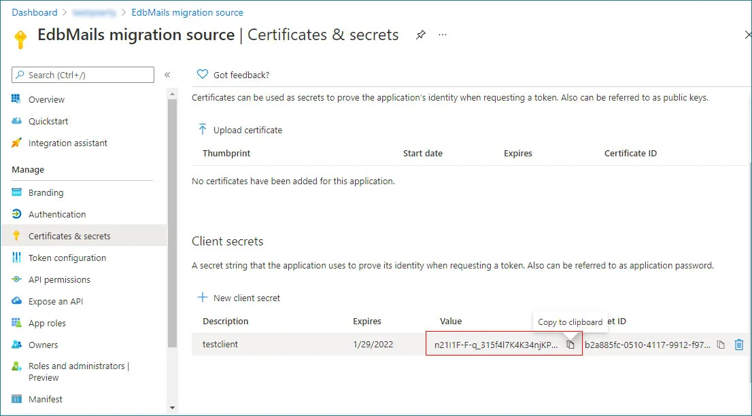The width and height of the screenshot is (752, 416).
Task: Open Branding settings
Action: (x=46, y=192)
